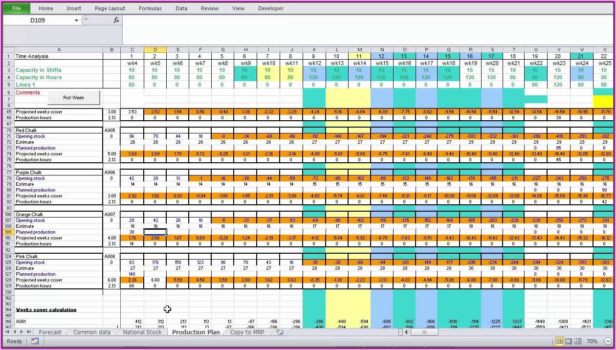This screenshot has height=350, width=616.
Task: Switch to Normal view in status bar
Action: [559, 341]
